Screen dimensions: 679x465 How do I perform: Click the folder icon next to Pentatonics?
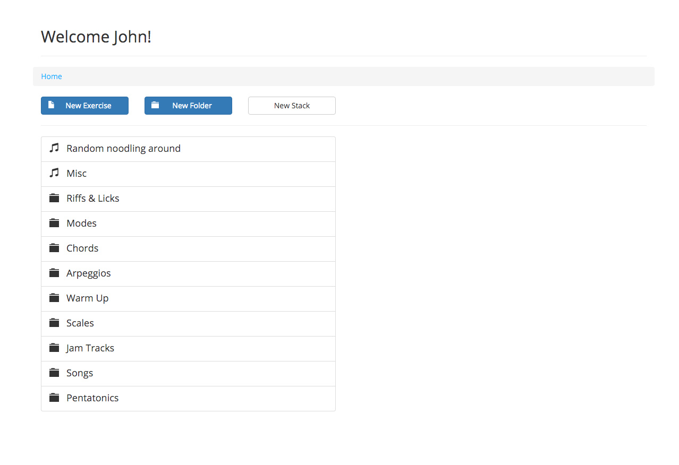pos(54,398)
